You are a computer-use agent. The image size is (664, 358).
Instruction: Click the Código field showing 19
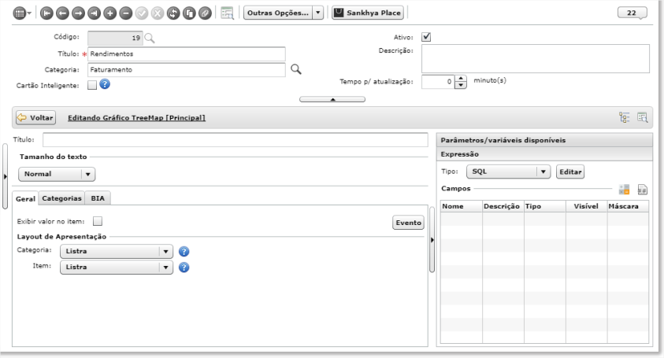coord(115,38)
